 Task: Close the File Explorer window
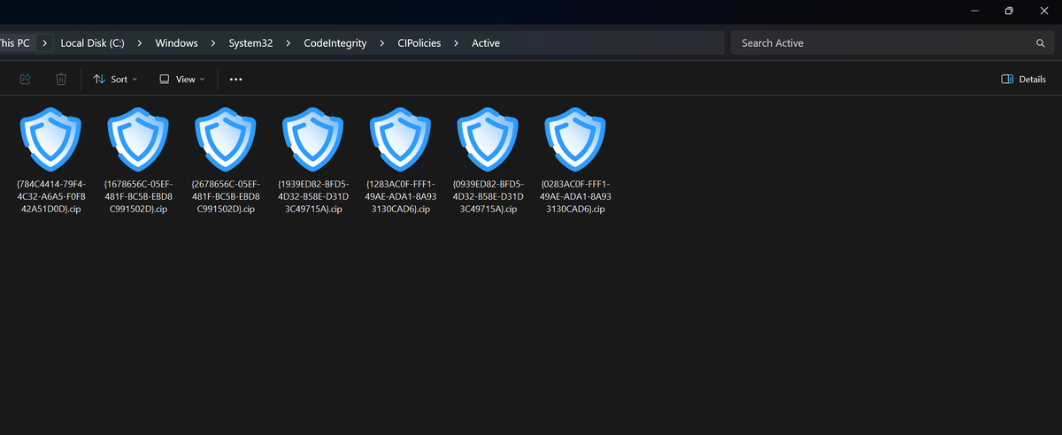[1043, 11]
